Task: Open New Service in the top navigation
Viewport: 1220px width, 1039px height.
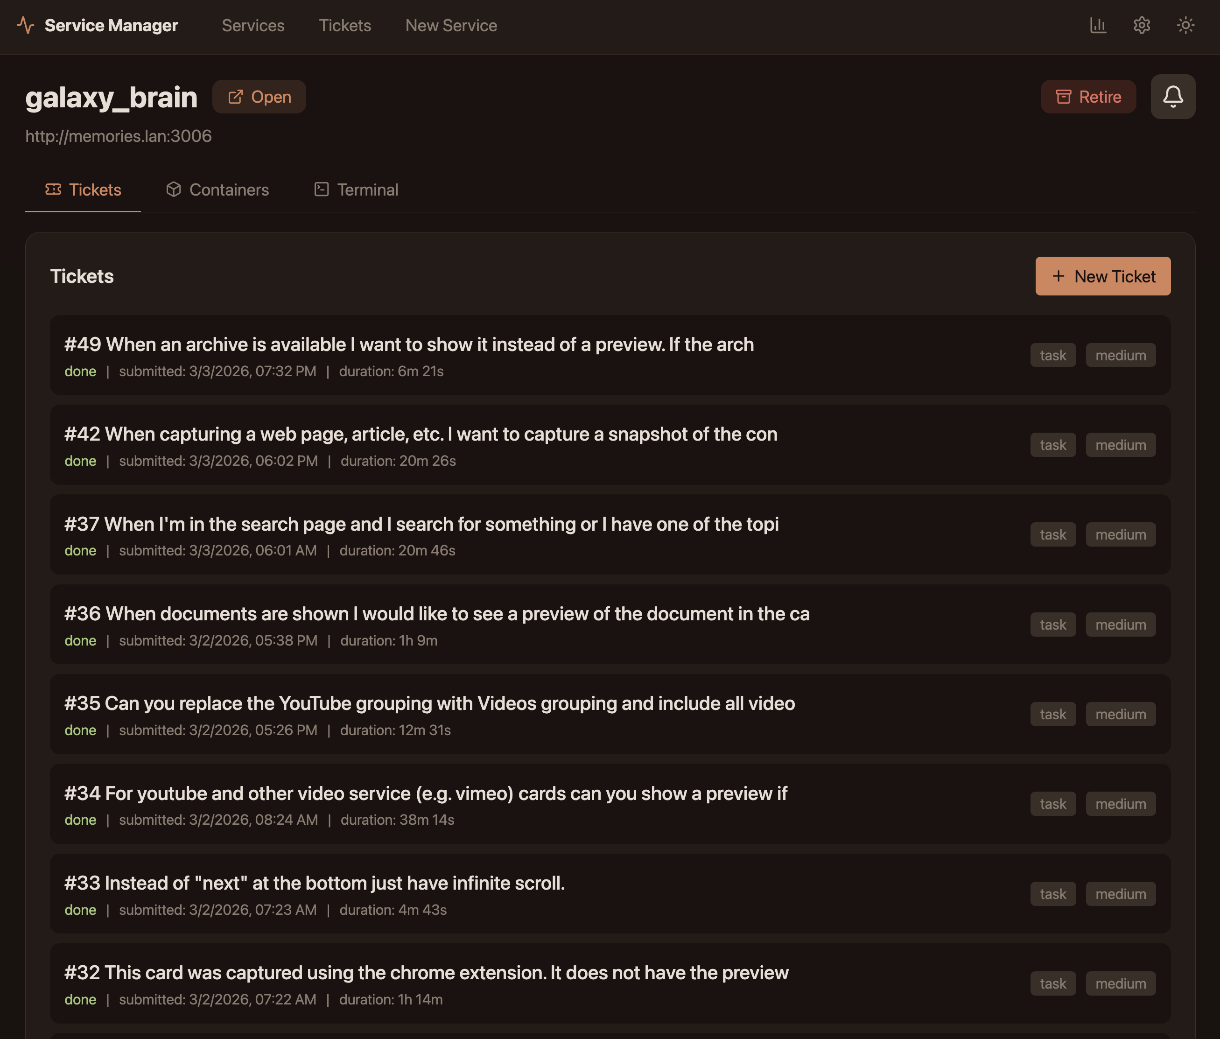Action: point(451,25)
